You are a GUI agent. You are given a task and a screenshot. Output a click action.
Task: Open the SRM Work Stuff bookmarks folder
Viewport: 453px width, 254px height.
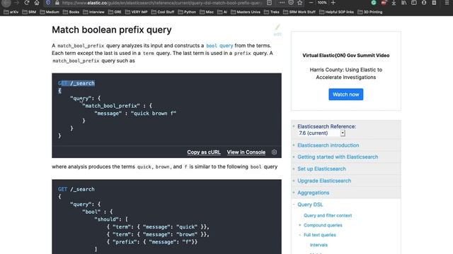tap(299, 12)
